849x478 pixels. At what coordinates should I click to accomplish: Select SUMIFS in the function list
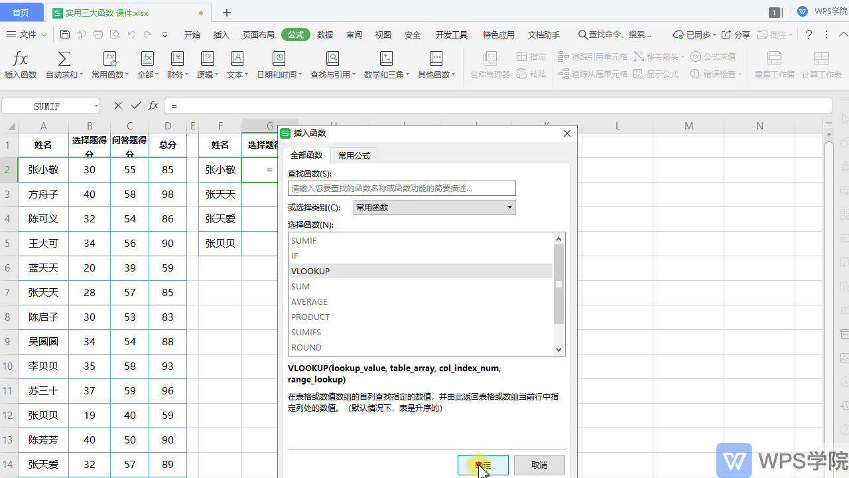[306, 332]
